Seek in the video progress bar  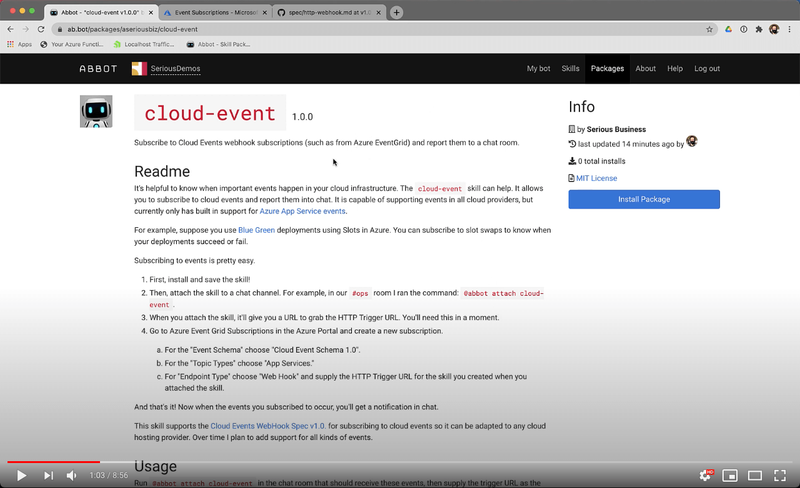pyautogui.click(x=400, y=462)
